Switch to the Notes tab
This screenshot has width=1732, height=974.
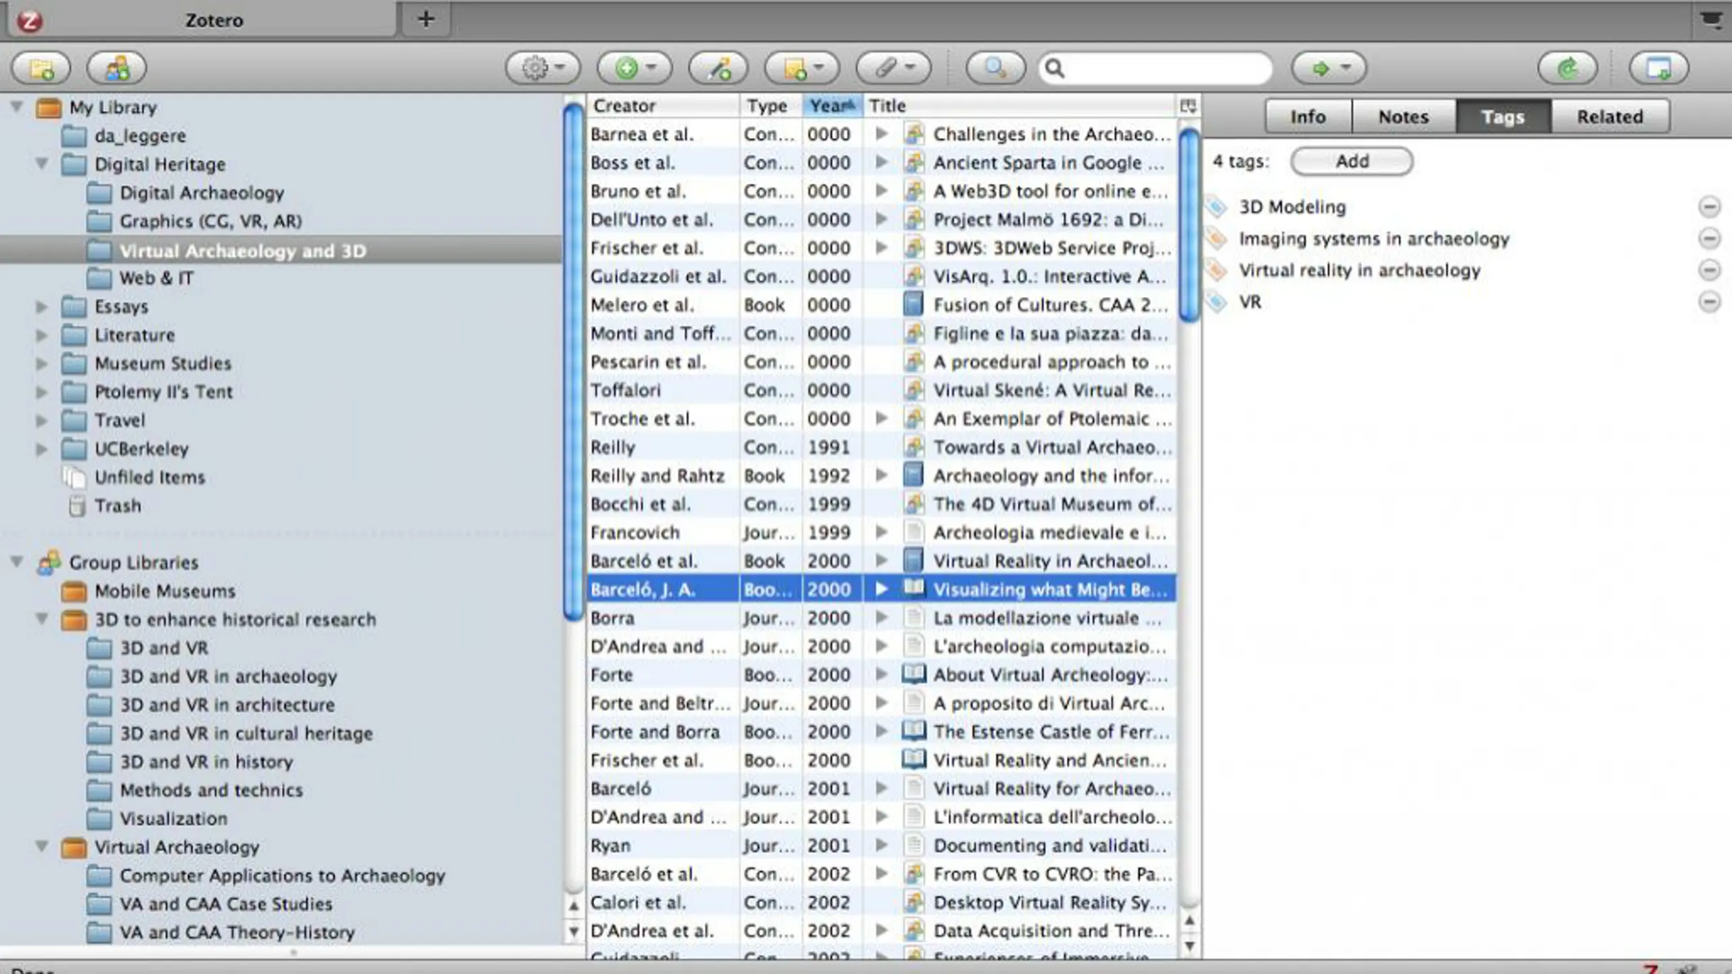[x=1404, y=116]
